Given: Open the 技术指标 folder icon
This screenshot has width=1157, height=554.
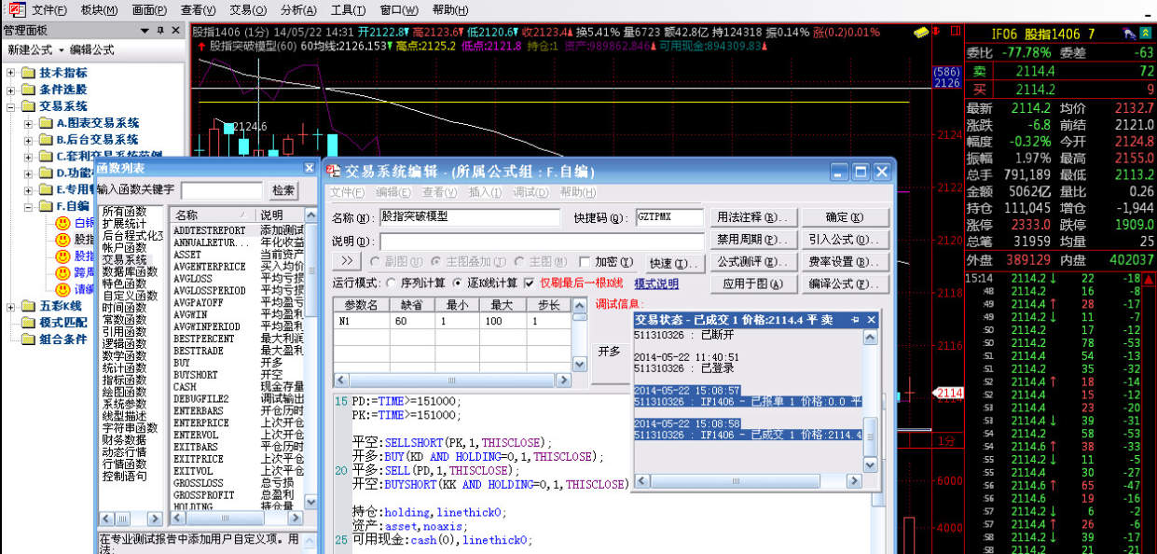Looking at the screenshot, I should click(28, 73).
